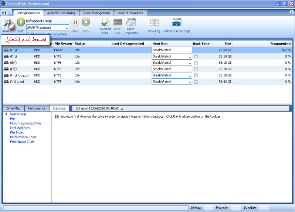Toggle Boot Time checkbox for E:\ drive

pyautogui.click(x=196, y=63)
